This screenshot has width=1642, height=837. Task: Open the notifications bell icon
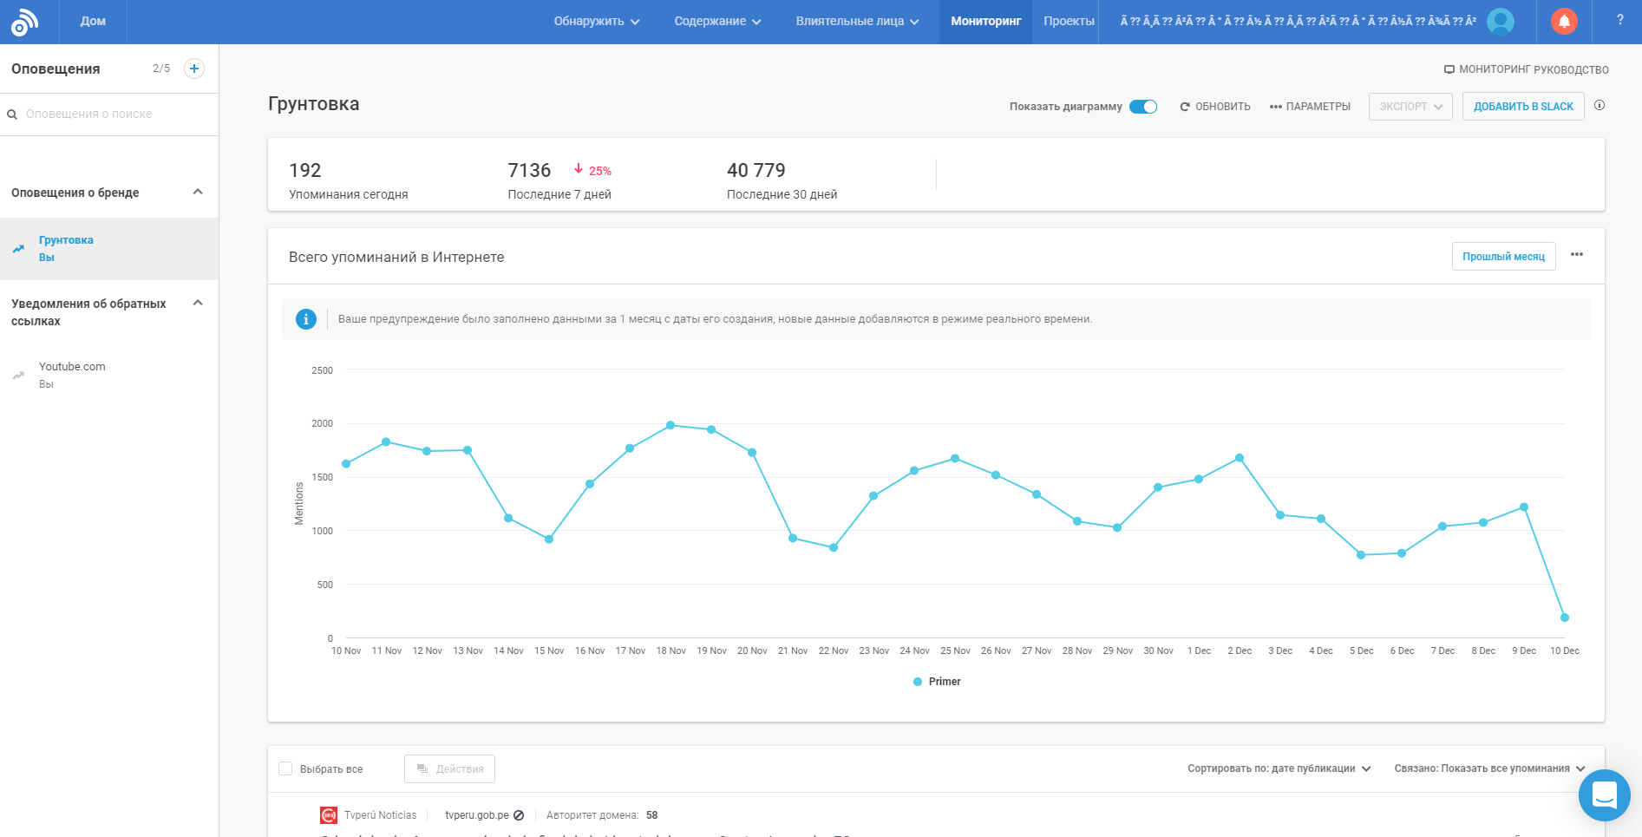click(x=1564, y=22)
